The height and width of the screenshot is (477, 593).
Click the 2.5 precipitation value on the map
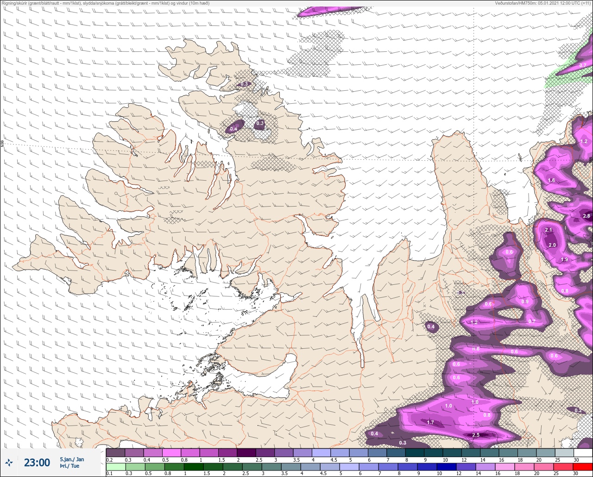click(476, 435)
